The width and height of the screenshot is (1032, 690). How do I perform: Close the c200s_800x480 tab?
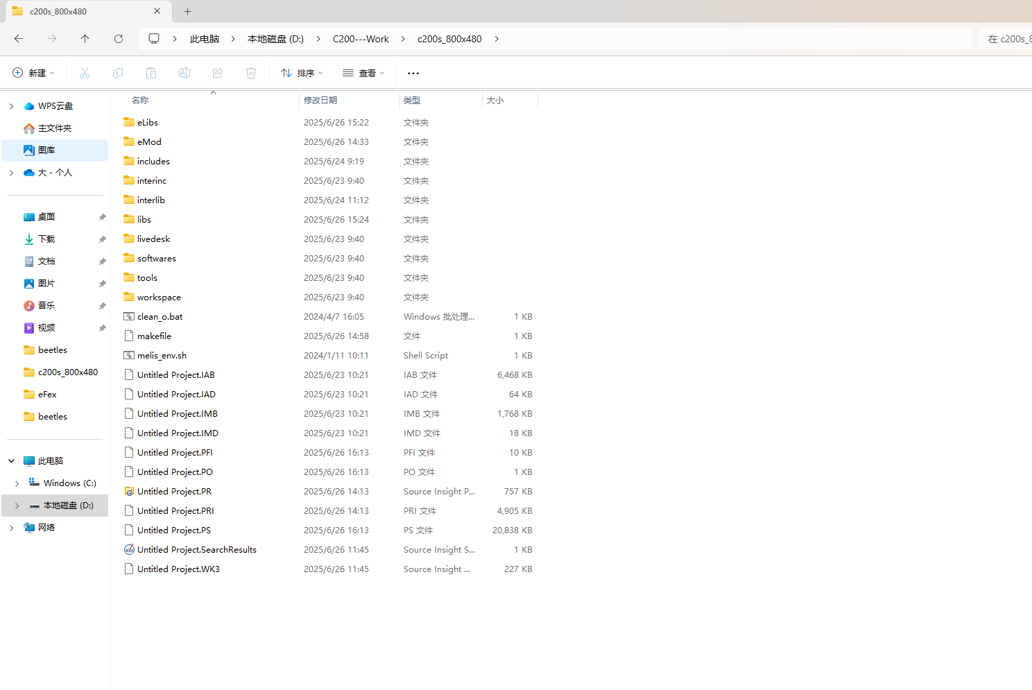coord(157,11)
